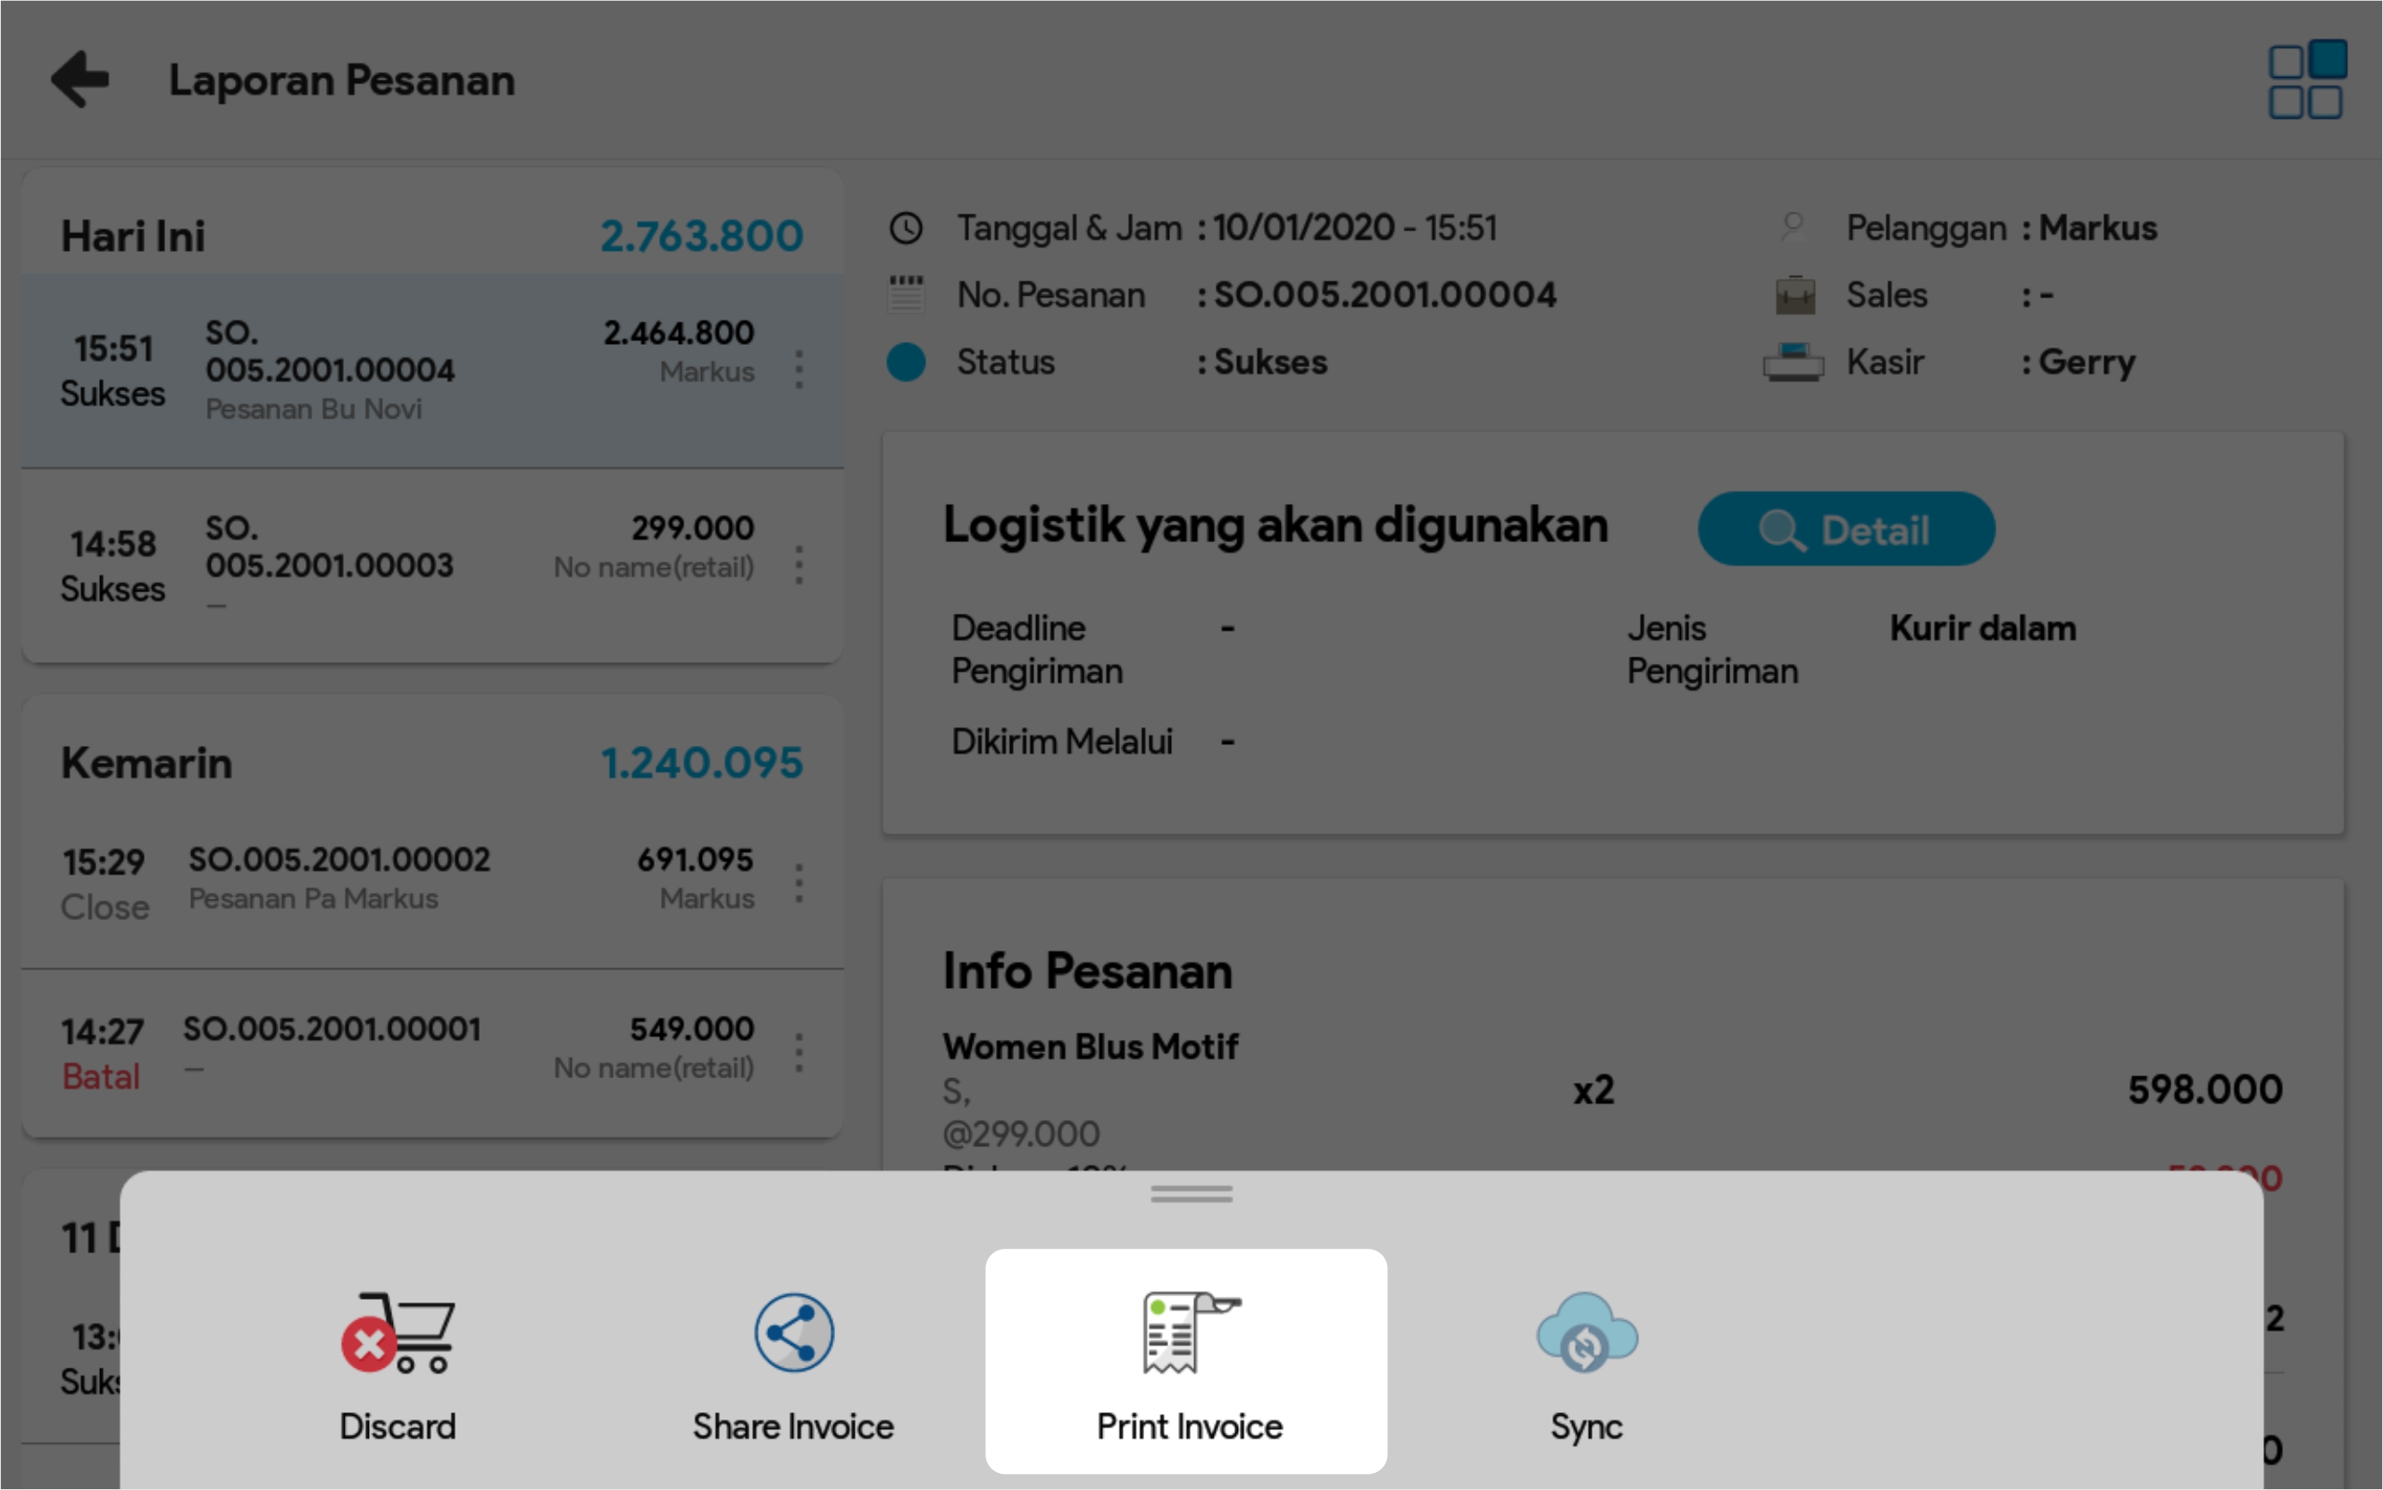
Task: Open the grid layout icon top right
Action: tap(2306, 80)
